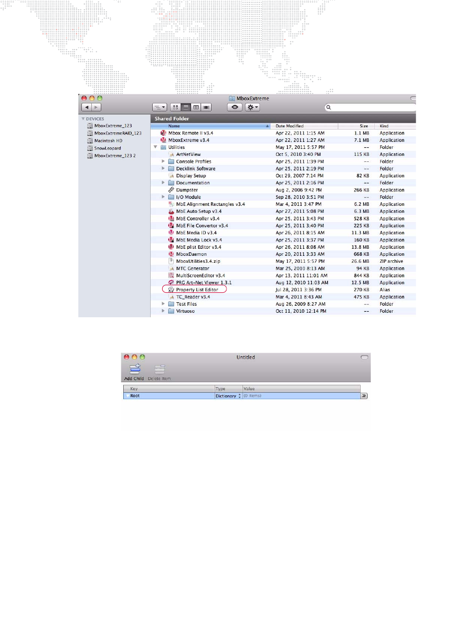Click the Type column header
Viewport: 476px width, 617px height.
[x=228, y=389]
